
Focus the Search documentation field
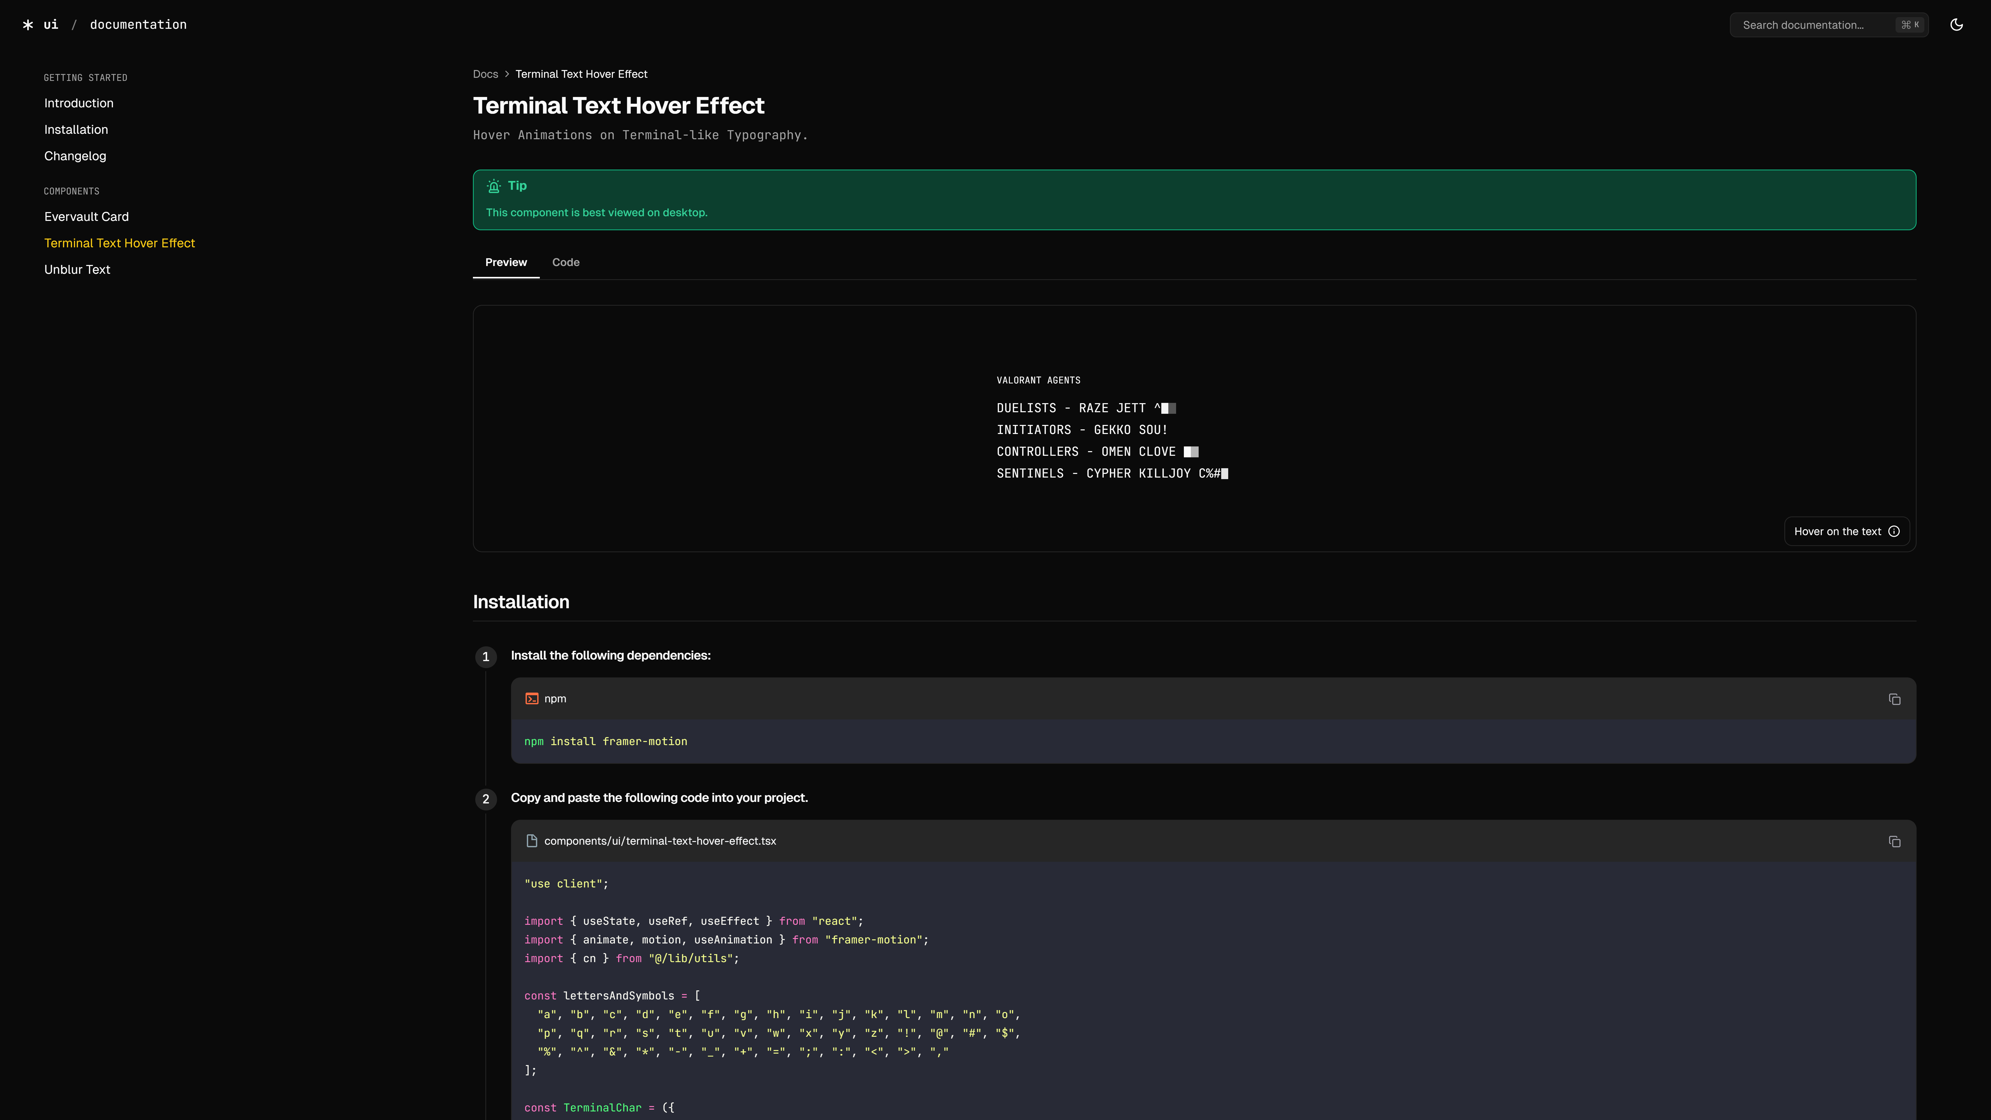(x=1829, y=25)
